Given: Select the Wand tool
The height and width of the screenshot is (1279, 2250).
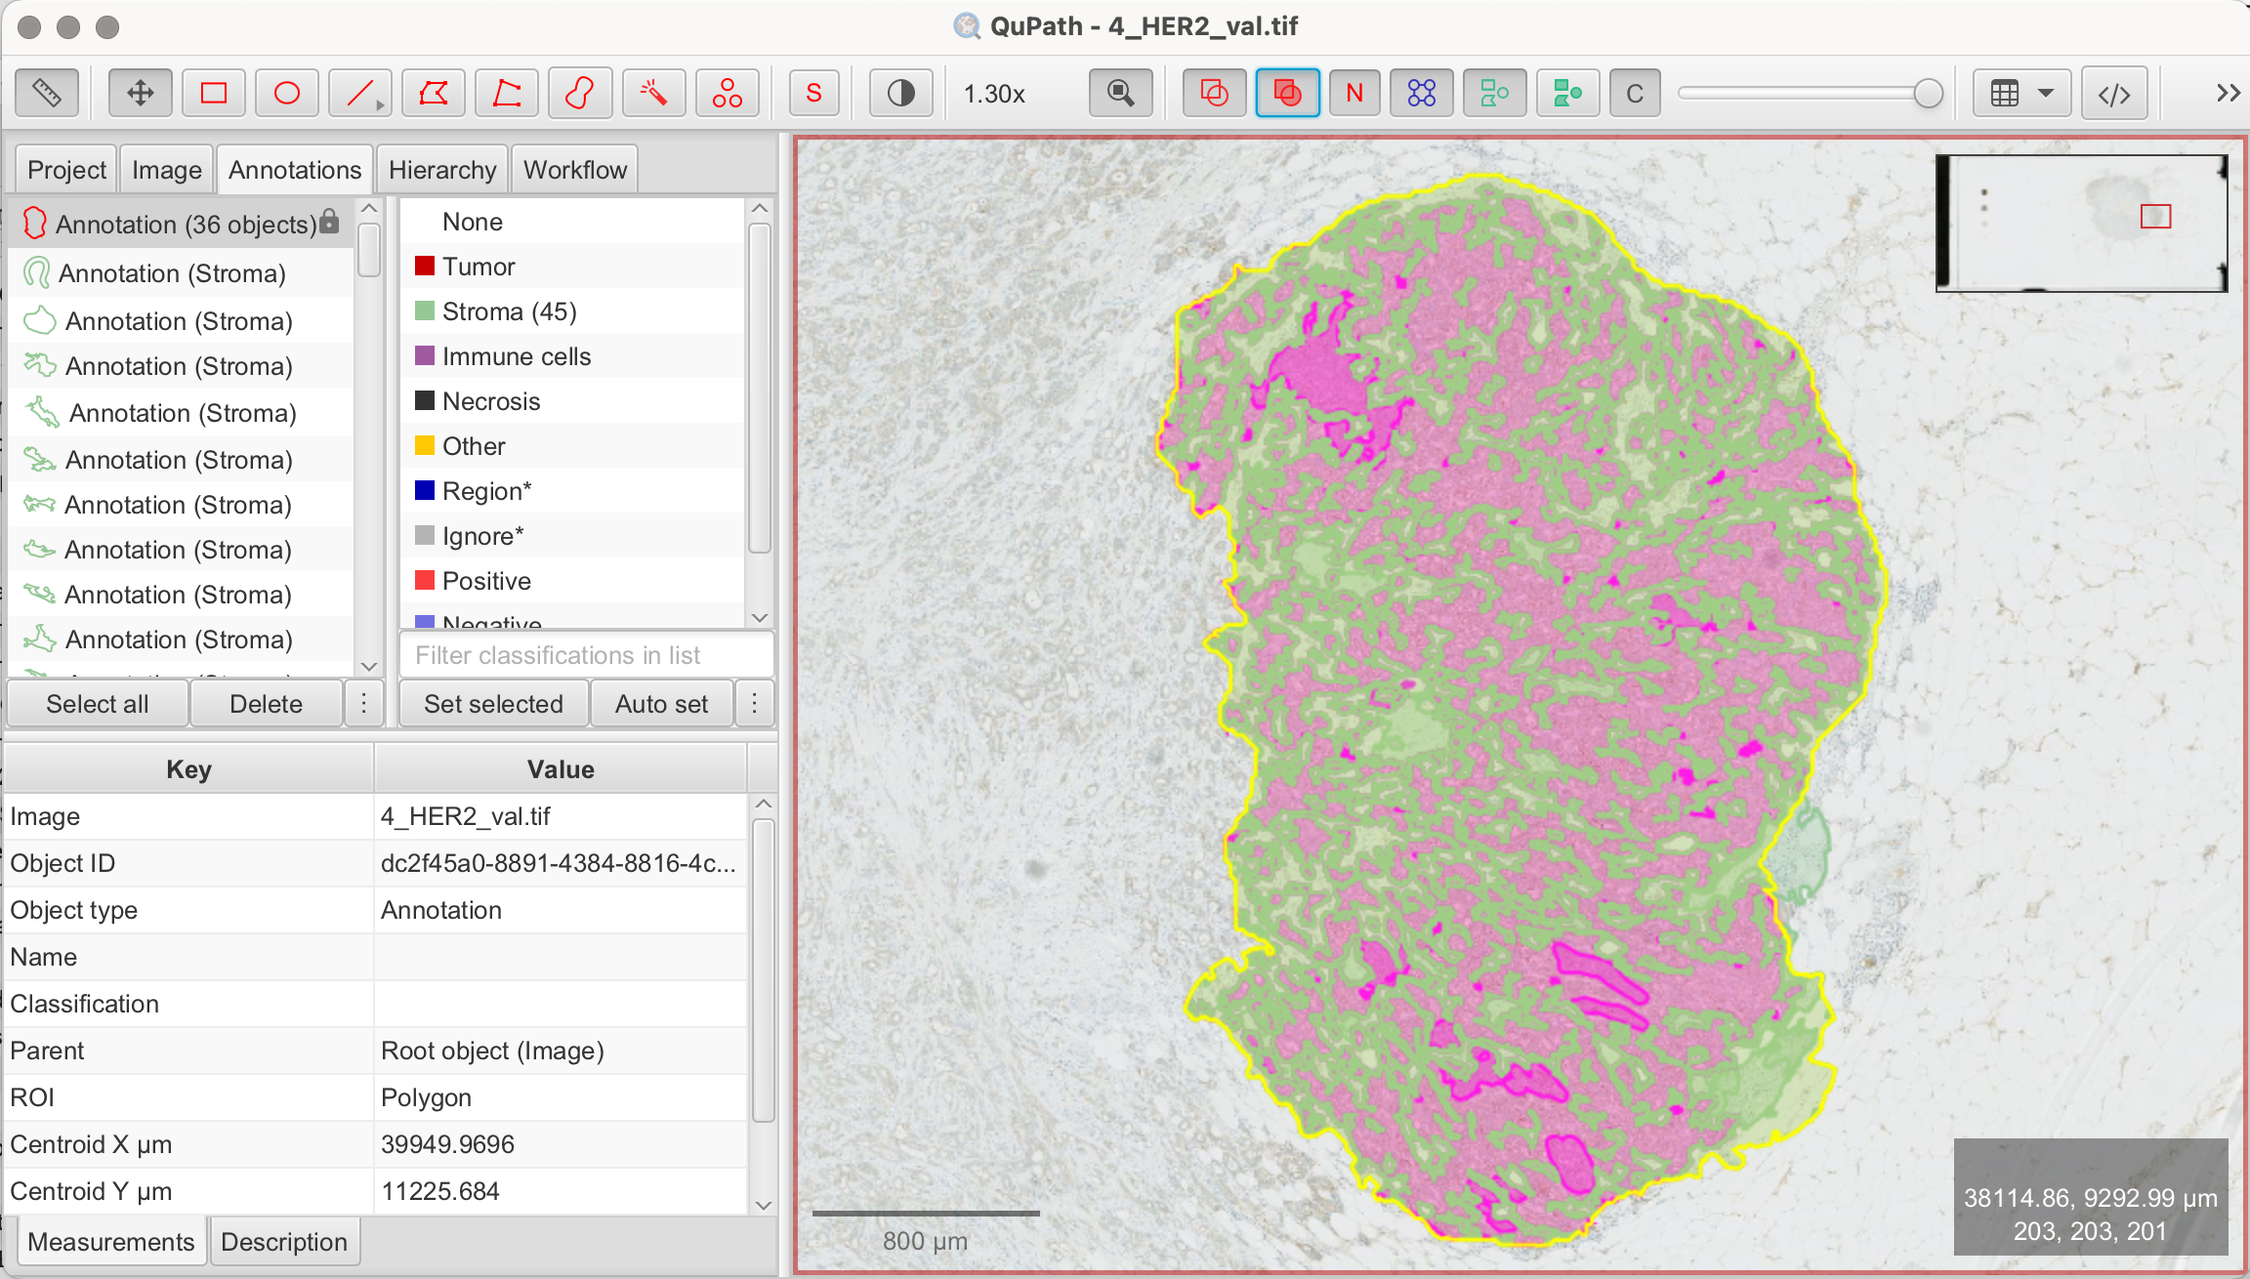Looking at the screenshot, I should (653, 94).
